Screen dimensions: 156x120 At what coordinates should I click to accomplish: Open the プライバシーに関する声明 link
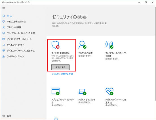(x=62, y=74)
